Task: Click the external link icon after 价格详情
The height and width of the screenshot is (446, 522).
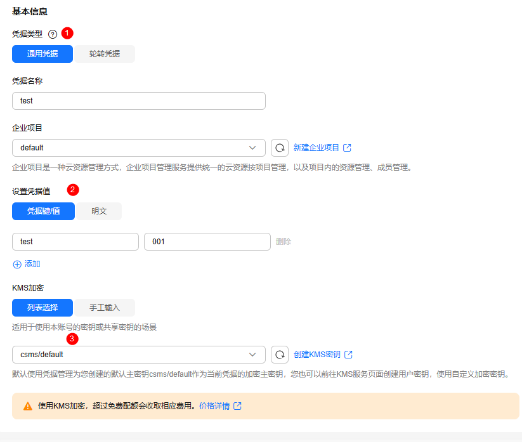Action: tap(237, 406)
